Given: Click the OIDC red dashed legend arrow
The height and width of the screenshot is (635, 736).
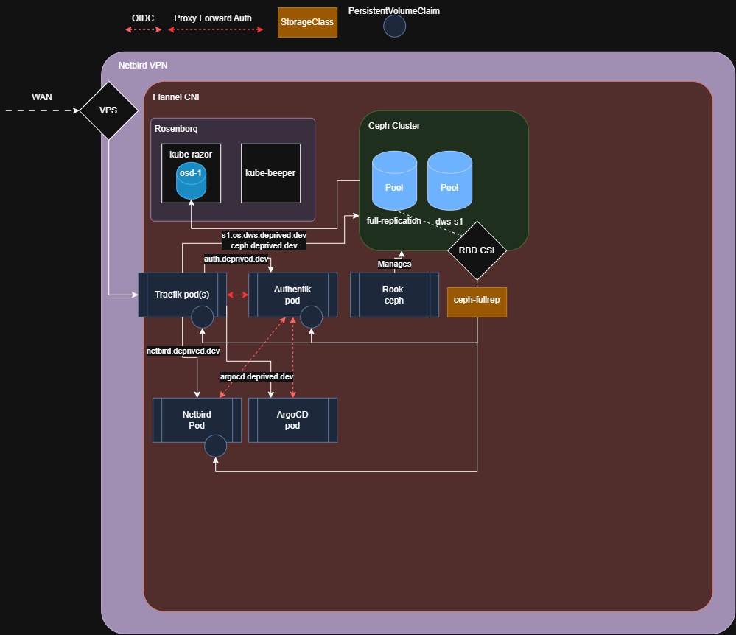Looking at the screenshot, I should click(144, 29).
